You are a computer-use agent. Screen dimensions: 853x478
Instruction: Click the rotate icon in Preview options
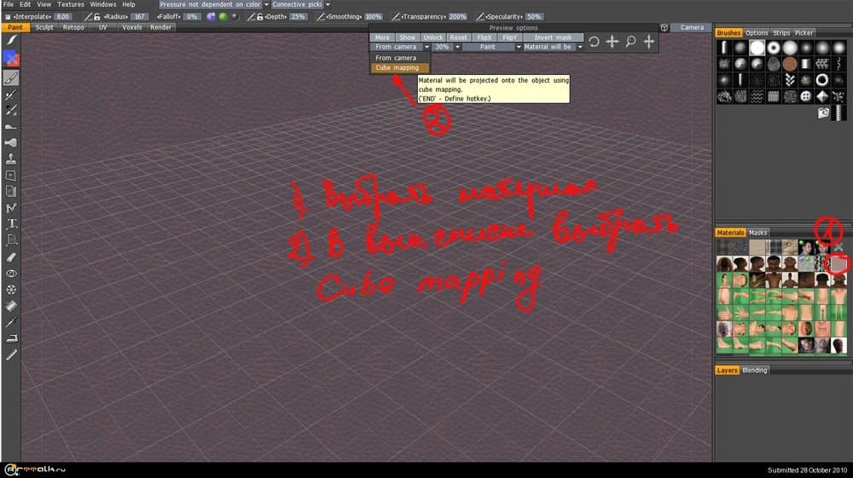[594, 42]
